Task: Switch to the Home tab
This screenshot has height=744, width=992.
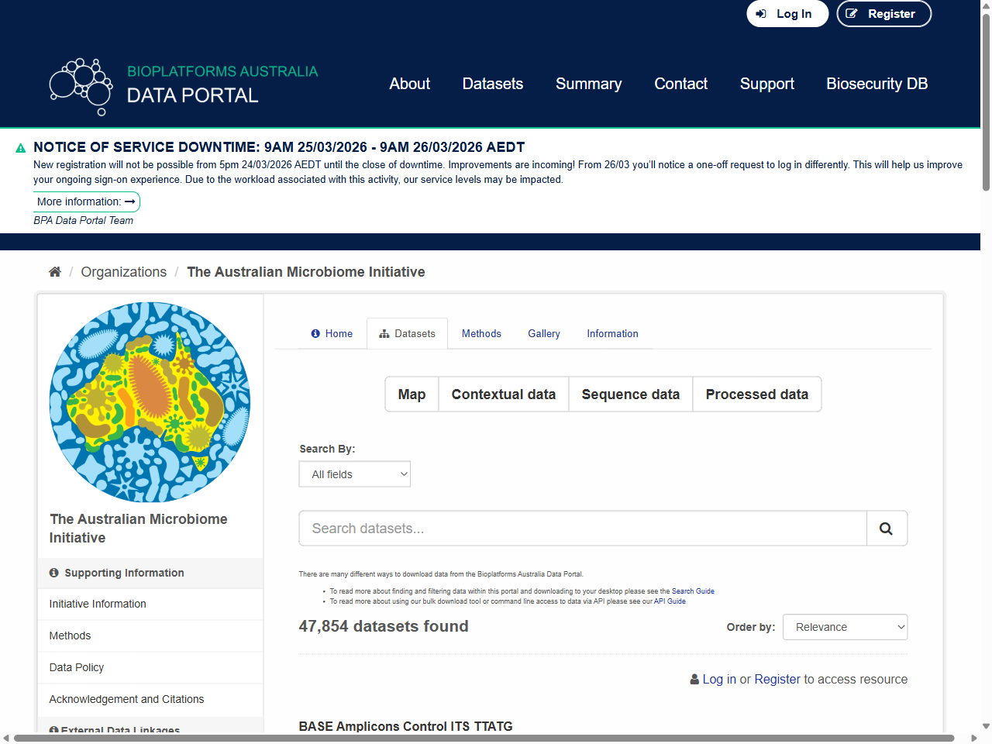Action: point(332,334)
